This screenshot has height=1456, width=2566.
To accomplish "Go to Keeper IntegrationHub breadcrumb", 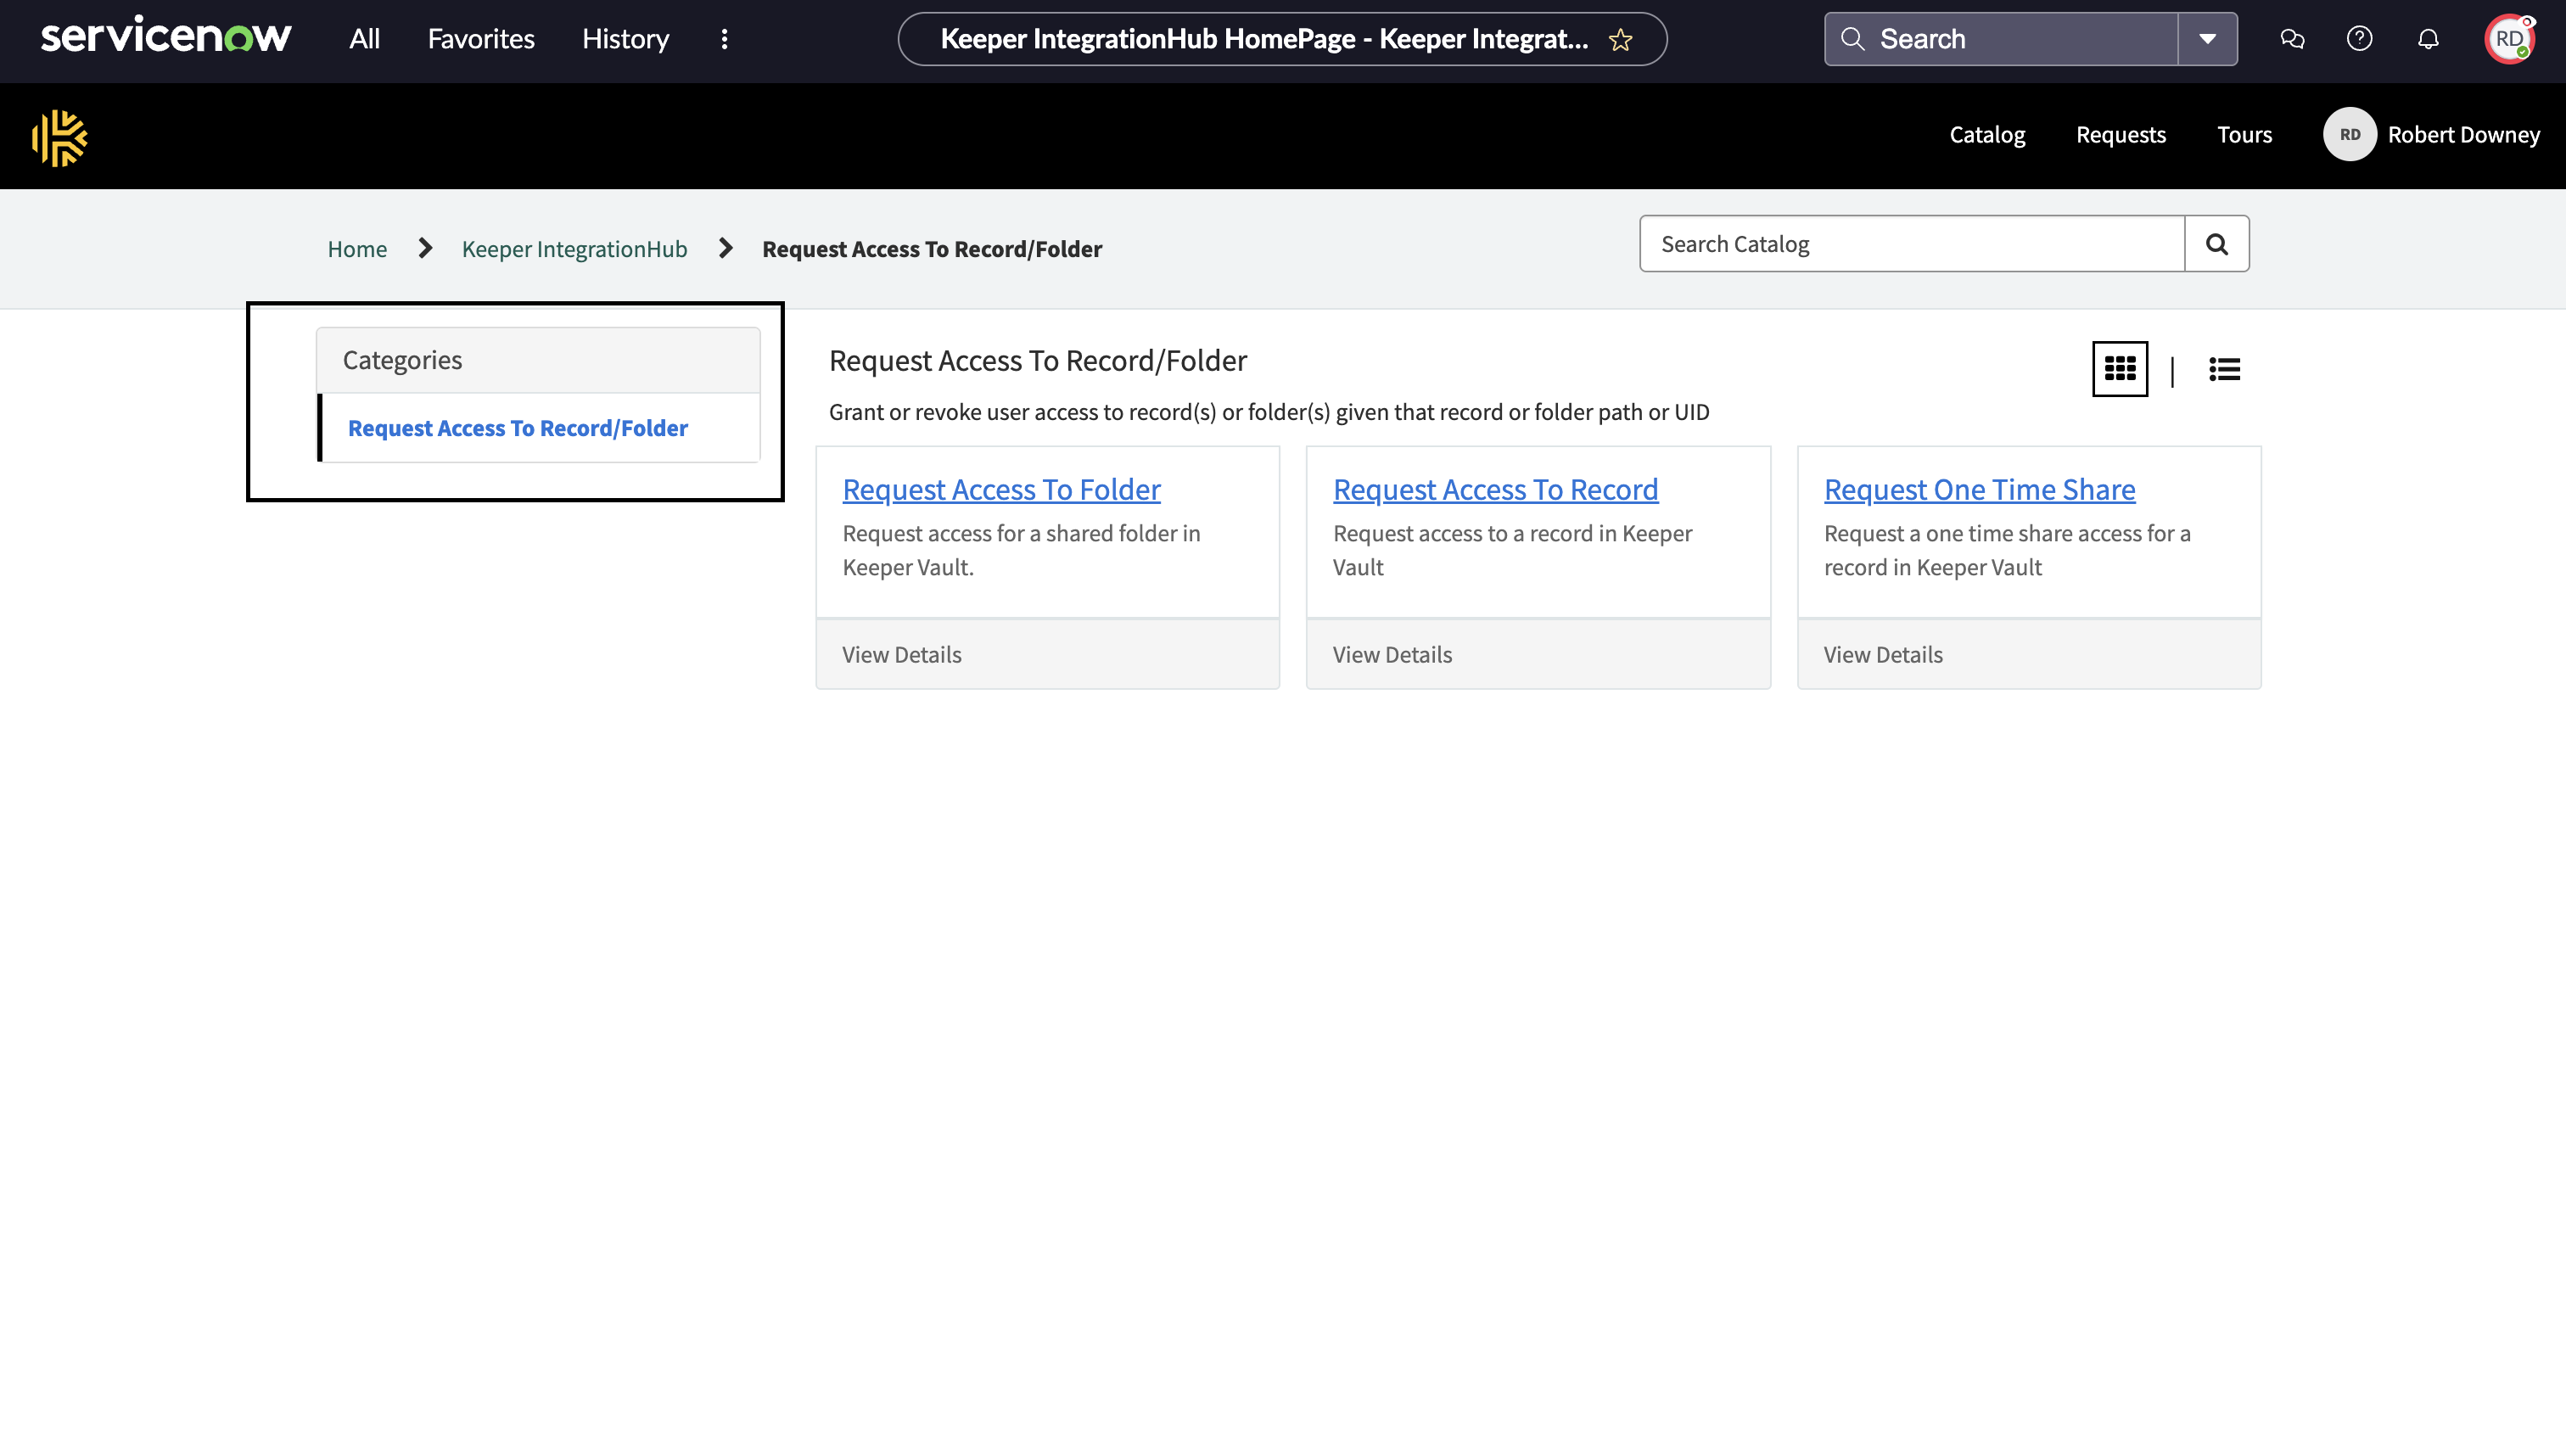I will tap(574, 249).
